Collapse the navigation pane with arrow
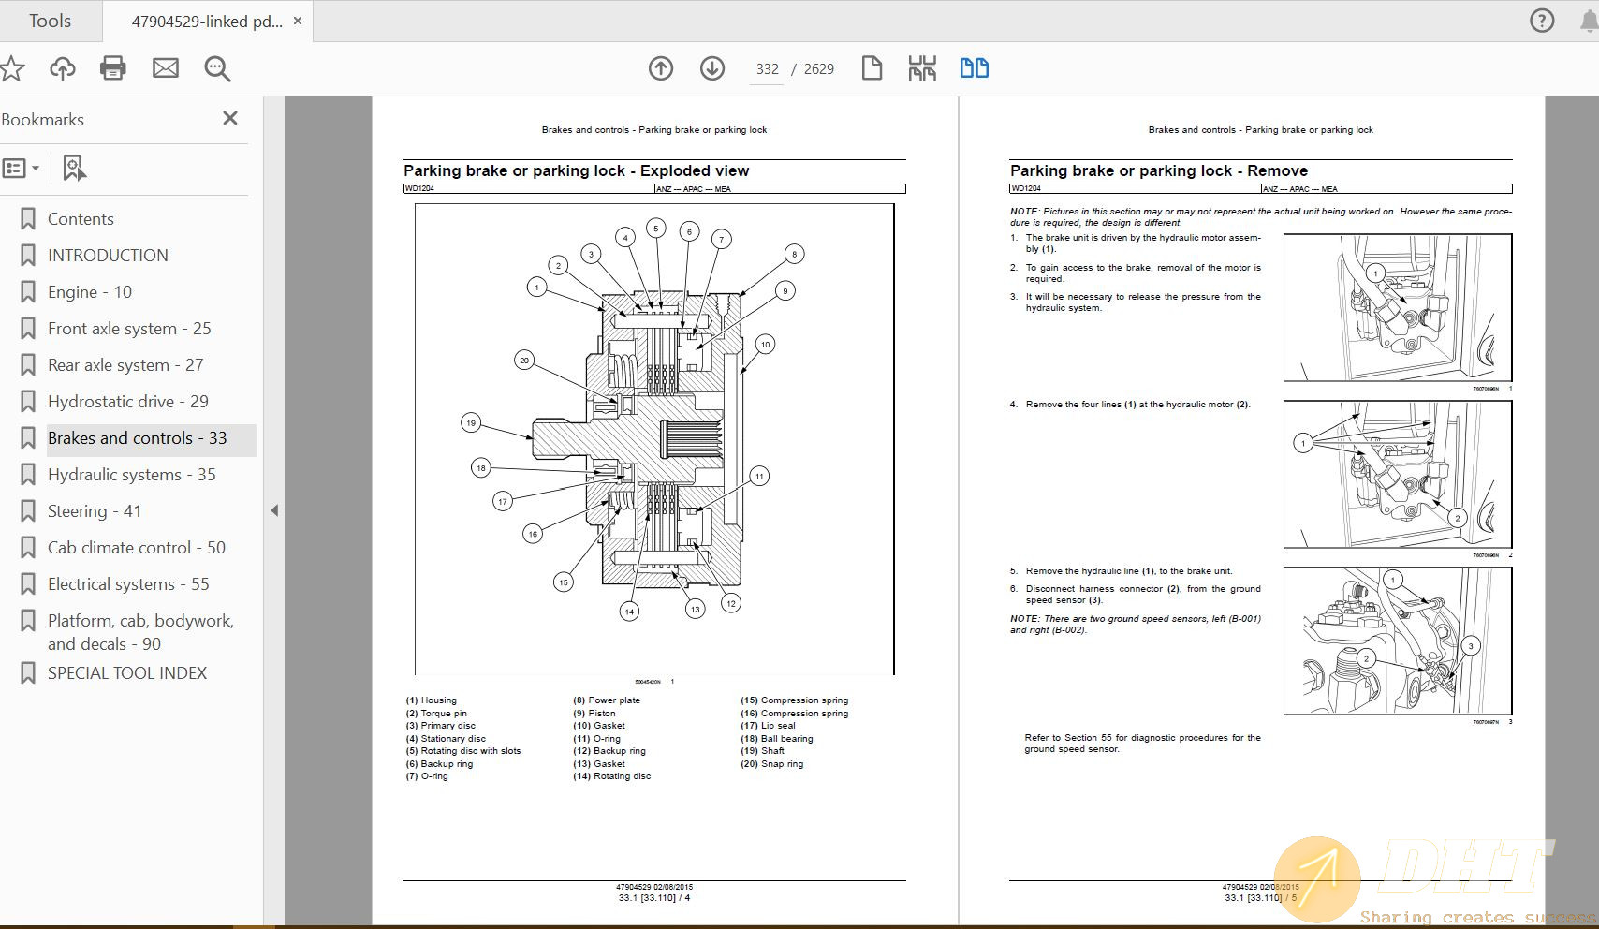This screenshot has width=1599, height=929. pos(274,510)
